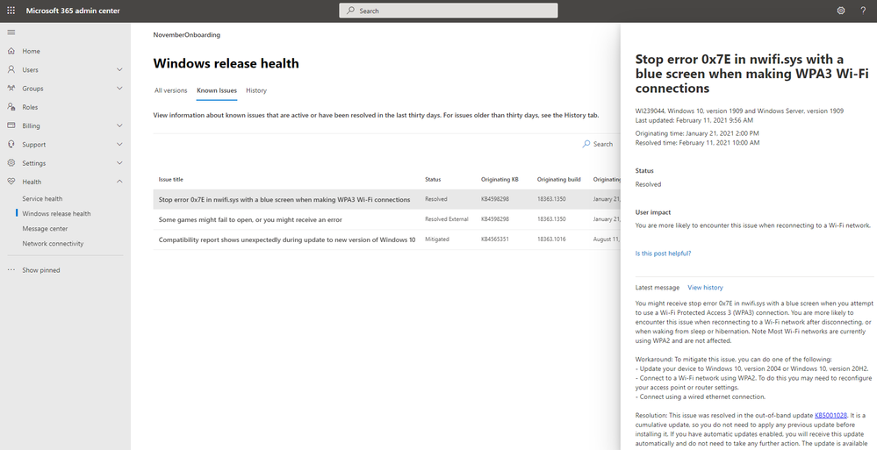The image size is (877, 450).
Task: Click the Latest message label
Action: coord(658,288)
